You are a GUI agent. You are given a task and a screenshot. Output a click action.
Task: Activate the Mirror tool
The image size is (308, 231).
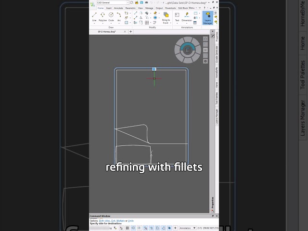141,18
